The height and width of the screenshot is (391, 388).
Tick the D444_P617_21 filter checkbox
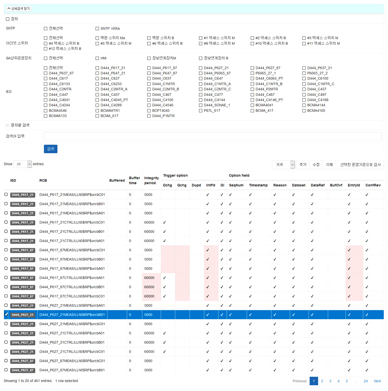click(x=97, y=68)
